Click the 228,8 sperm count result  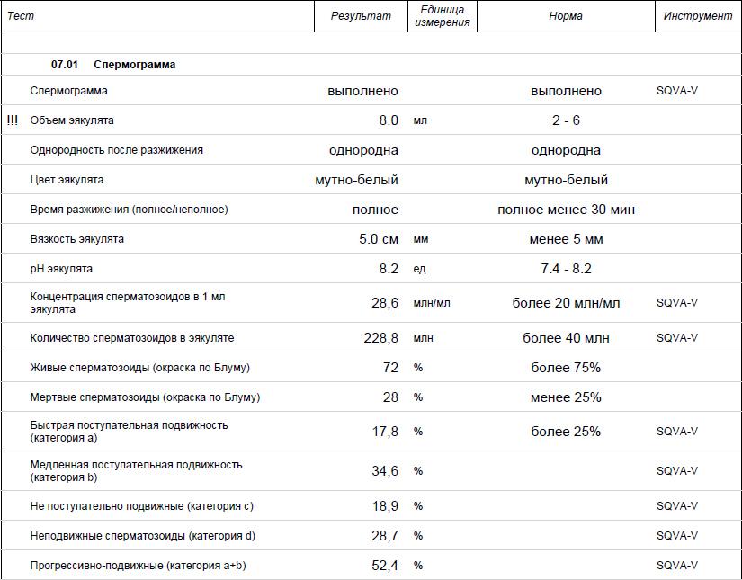pos(380,338)
